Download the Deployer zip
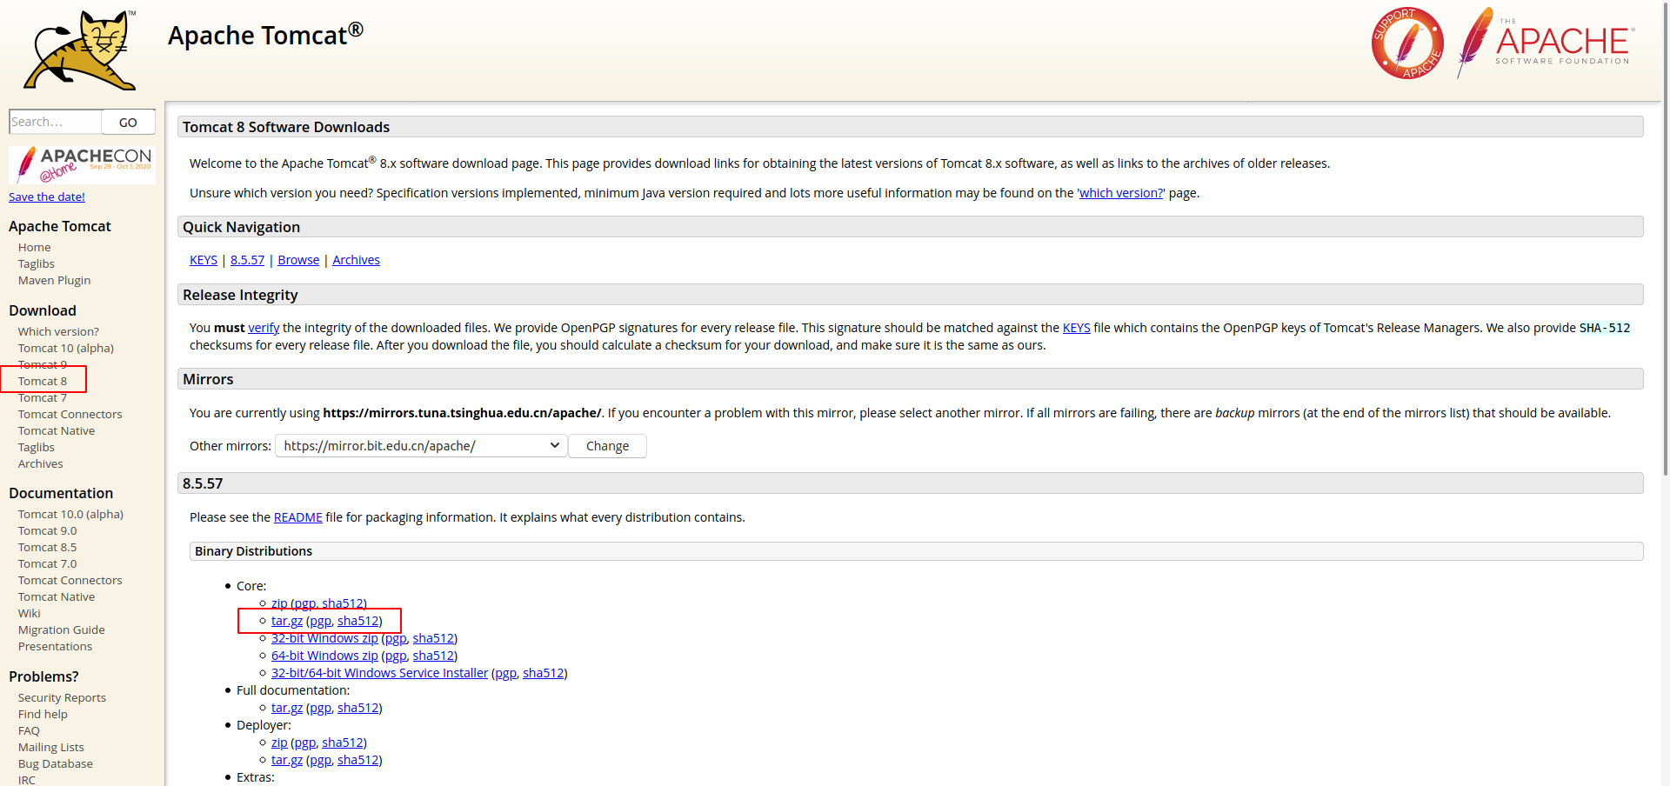The width and height of the screenshot is (1670, 786). (279, 743)
